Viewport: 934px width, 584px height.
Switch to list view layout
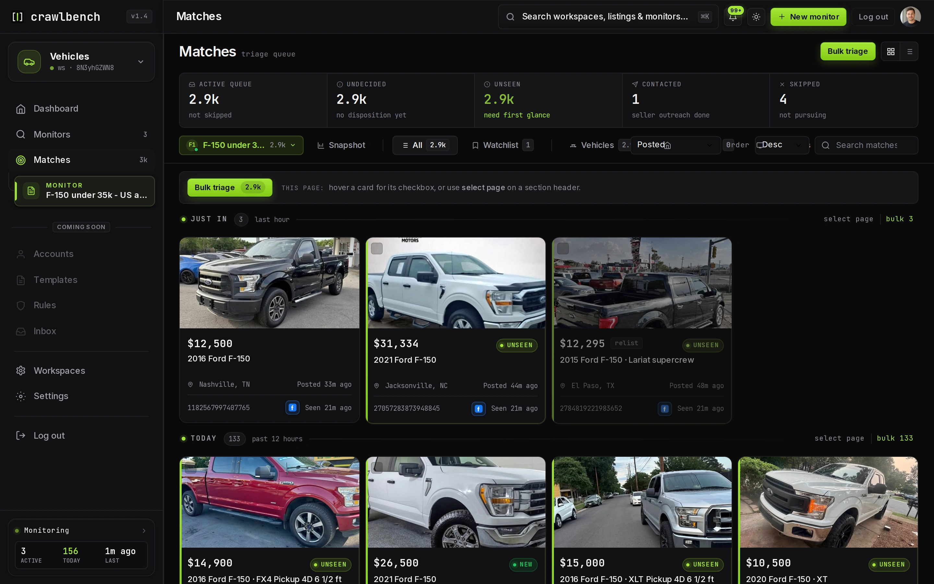910,51
